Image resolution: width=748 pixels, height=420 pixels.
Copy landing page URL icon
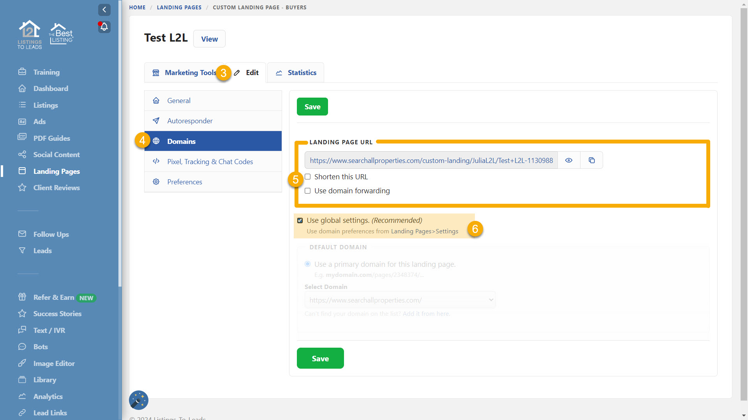[591, 160]
